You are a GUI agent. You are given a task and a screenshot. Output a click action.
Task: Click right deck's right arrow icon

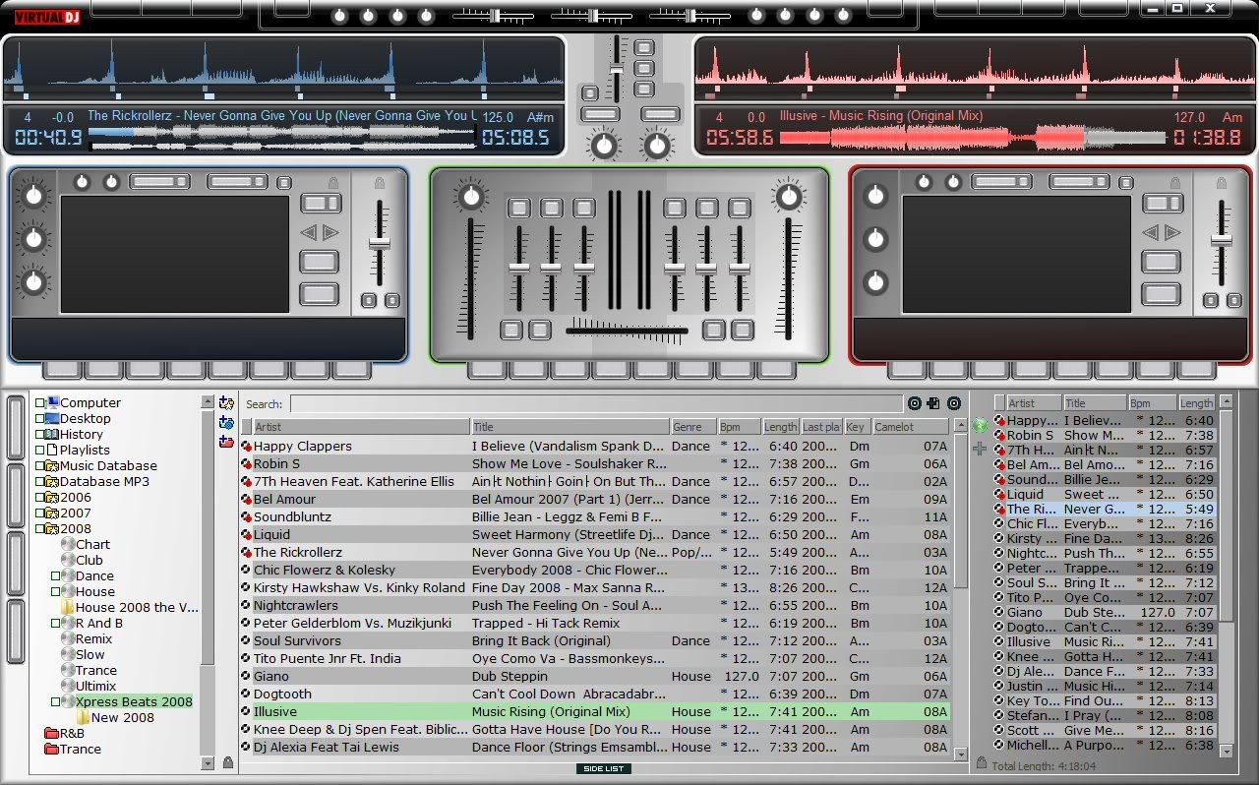pyautogui.click(x=1172, y=233)
